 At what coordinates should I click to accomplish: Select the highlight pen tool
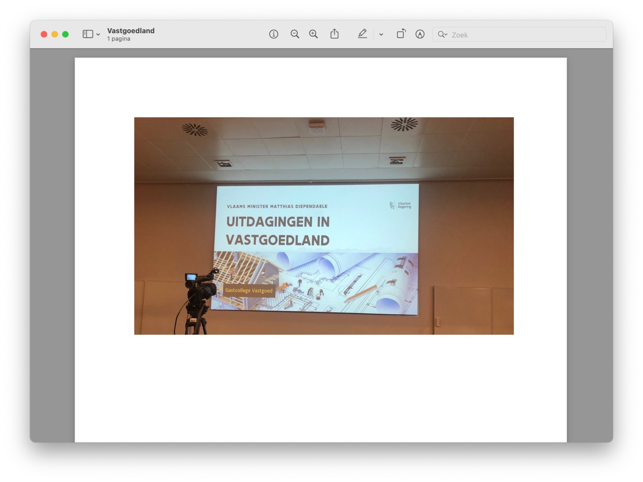click(x=362, y=34)
